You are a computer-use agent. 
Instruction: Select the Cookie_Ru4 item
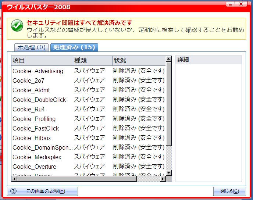88,109
